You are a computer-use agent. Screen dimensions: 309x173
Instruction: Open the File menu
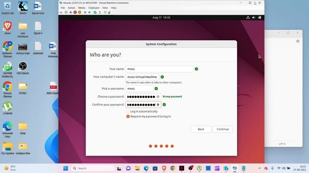click(x=63, y=8)
